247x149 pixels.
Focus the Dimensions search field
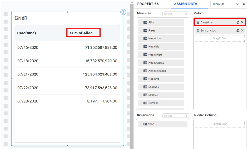pyautogui.click(x=173, y=116)
